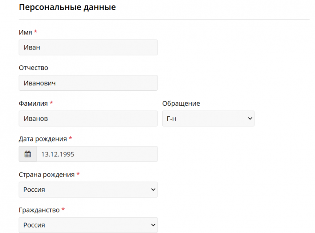Click the Дата рождения label
Image resolution: width=315 pixels, height=233 pixels.
tap(43, 139)
